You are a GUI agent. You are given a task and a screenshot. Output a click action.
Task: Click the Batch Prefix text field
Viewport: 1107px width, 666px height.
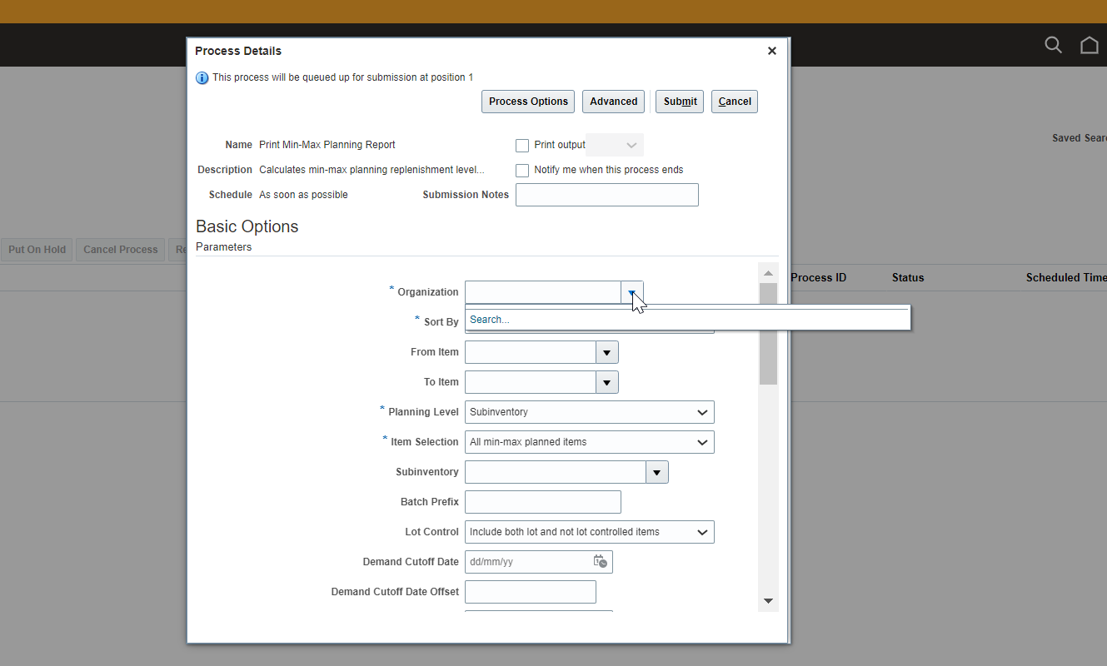[x=542, y=502]
